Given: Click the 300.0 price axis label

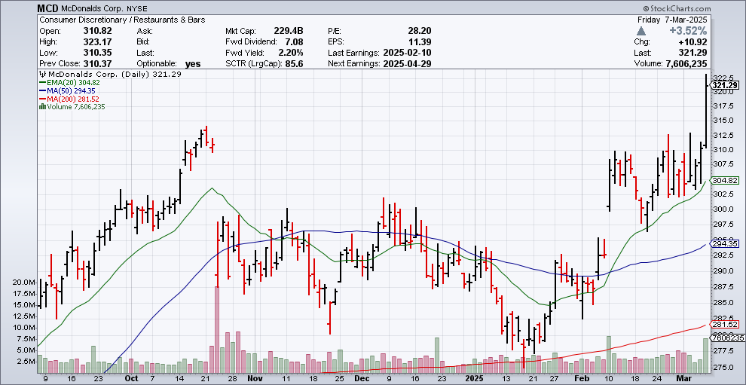Looking at the screenshot, I should pos(724,209).
